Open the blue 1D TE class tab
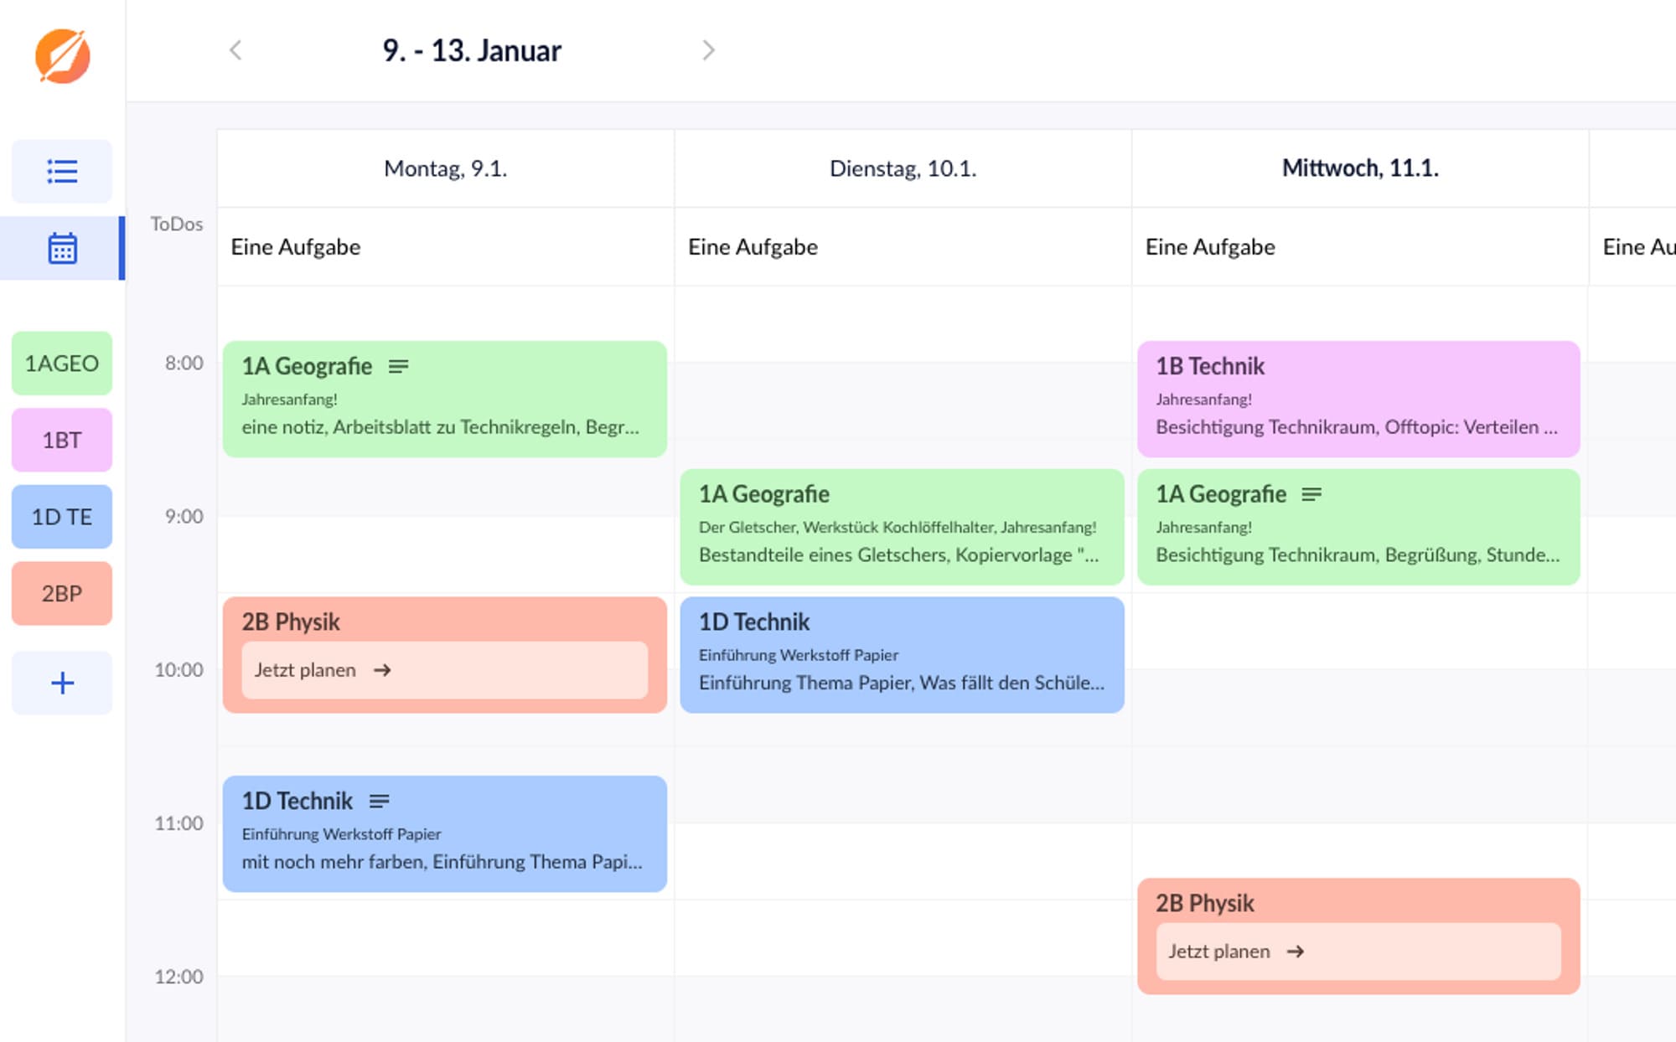 click(x=62, y=517)
